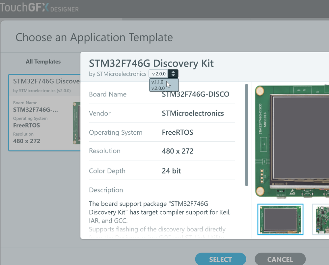Click the Description heading
The height and width of the screenshot is (265, 329).
[x=106, y=190]
